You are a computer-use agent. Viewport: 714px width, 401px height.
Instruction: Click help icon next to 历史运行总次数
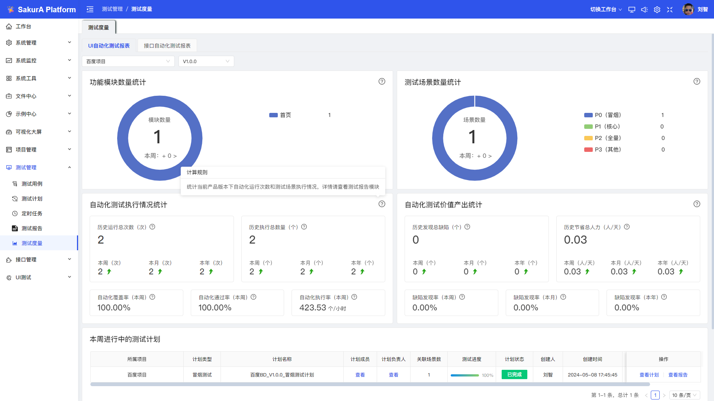click(152, 227)
